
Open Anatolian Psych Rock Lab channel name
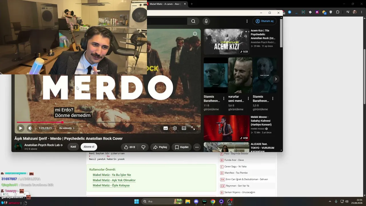point(42,145)
